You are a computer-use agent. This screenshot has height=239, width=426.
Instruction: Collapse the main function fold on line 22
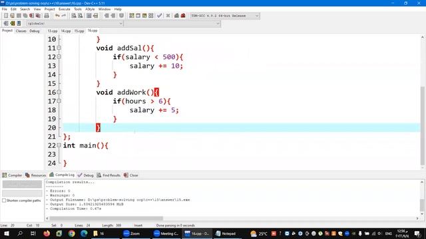click(x=59, y=145)
